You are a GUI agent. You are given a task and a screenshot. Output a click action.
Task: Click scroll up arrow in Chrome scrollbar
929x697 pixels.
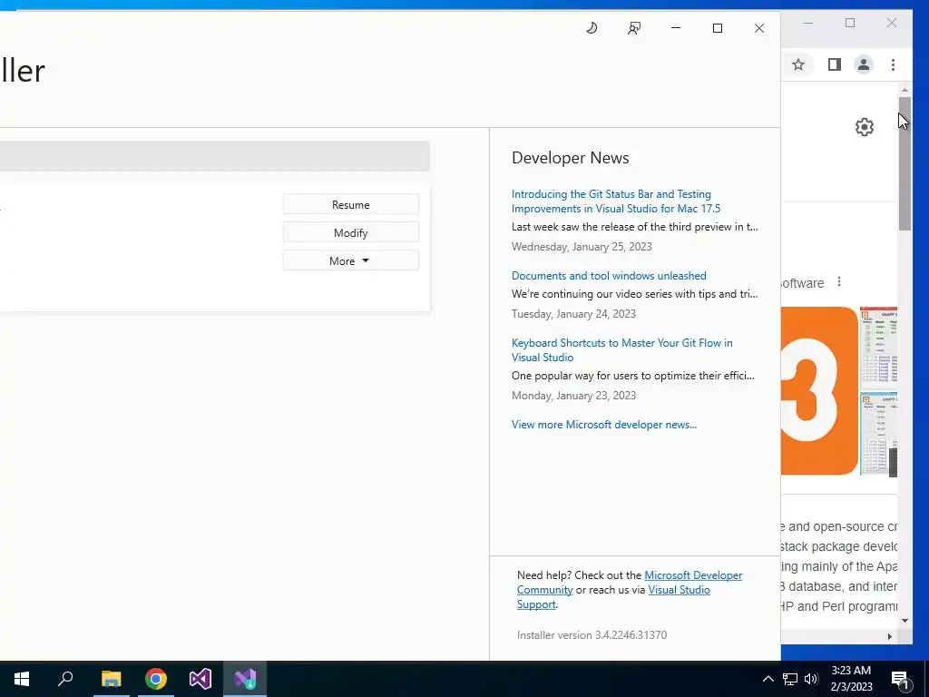[905, 90]
